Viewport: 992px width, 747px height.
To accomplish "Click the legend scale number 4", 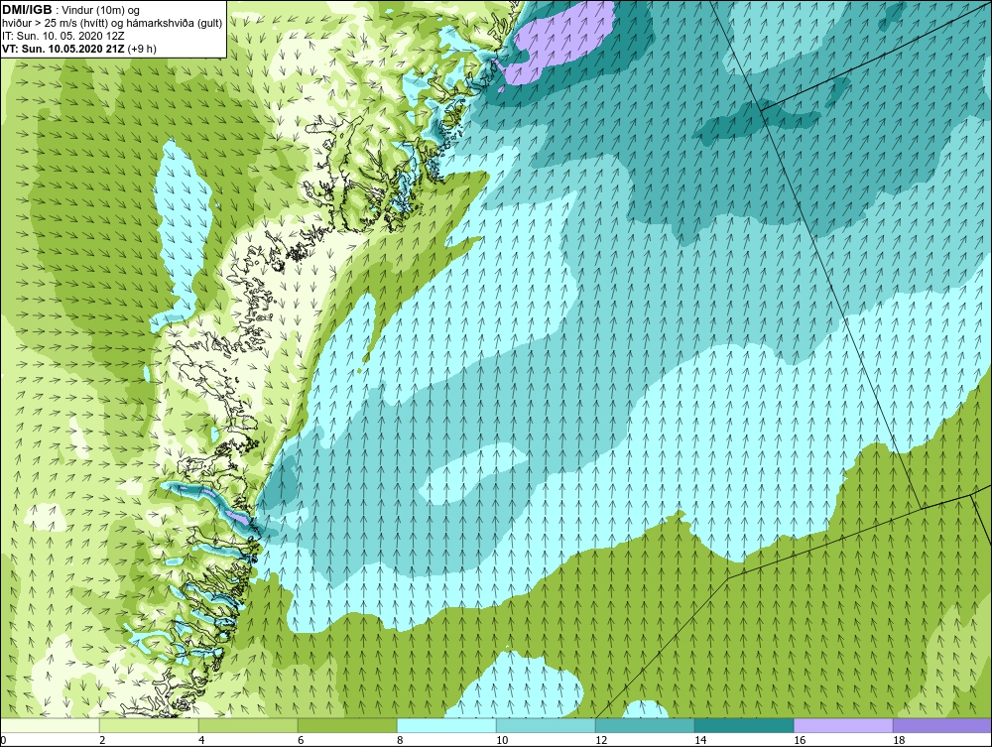I will pyautogui.click(x=201, y=741).
